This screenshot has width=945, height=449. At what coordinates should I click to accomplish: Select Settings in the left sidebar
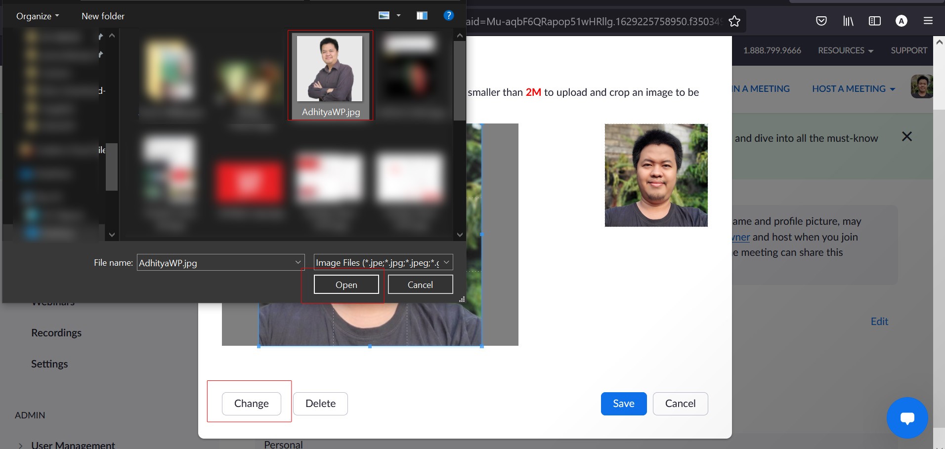pyautogui.click(x=49, y=364)
